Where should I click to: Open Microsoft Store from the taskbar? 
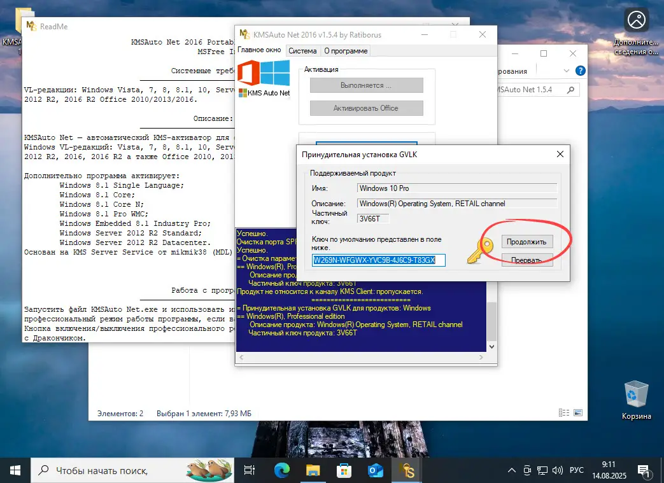coord(343,470)
